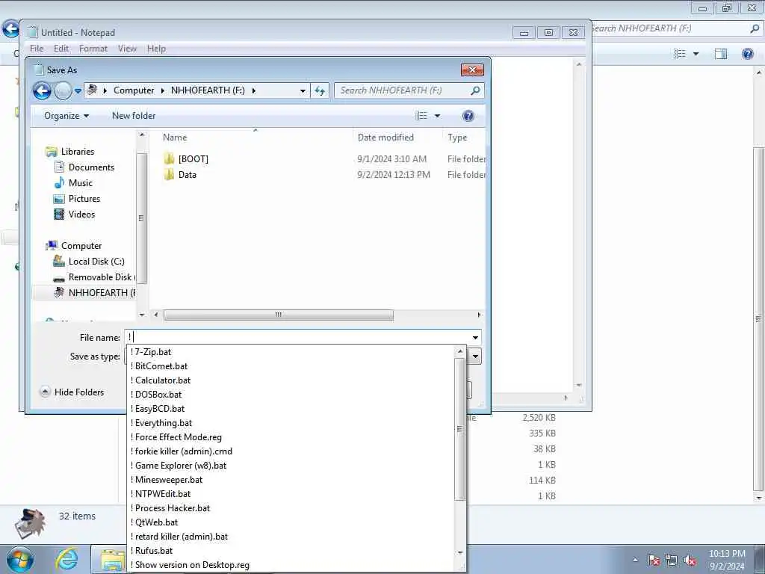Click the Forward arrow in Save As dialog
The image size is (765, 574).
pyautogui.click(x=63, y=90)
